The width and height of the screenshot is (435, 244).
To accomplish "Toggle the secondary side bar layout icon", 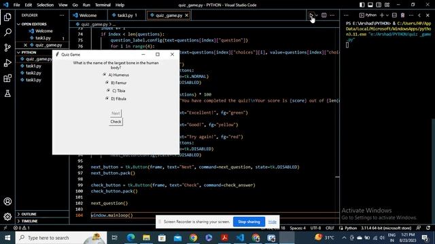I will 379,5.
